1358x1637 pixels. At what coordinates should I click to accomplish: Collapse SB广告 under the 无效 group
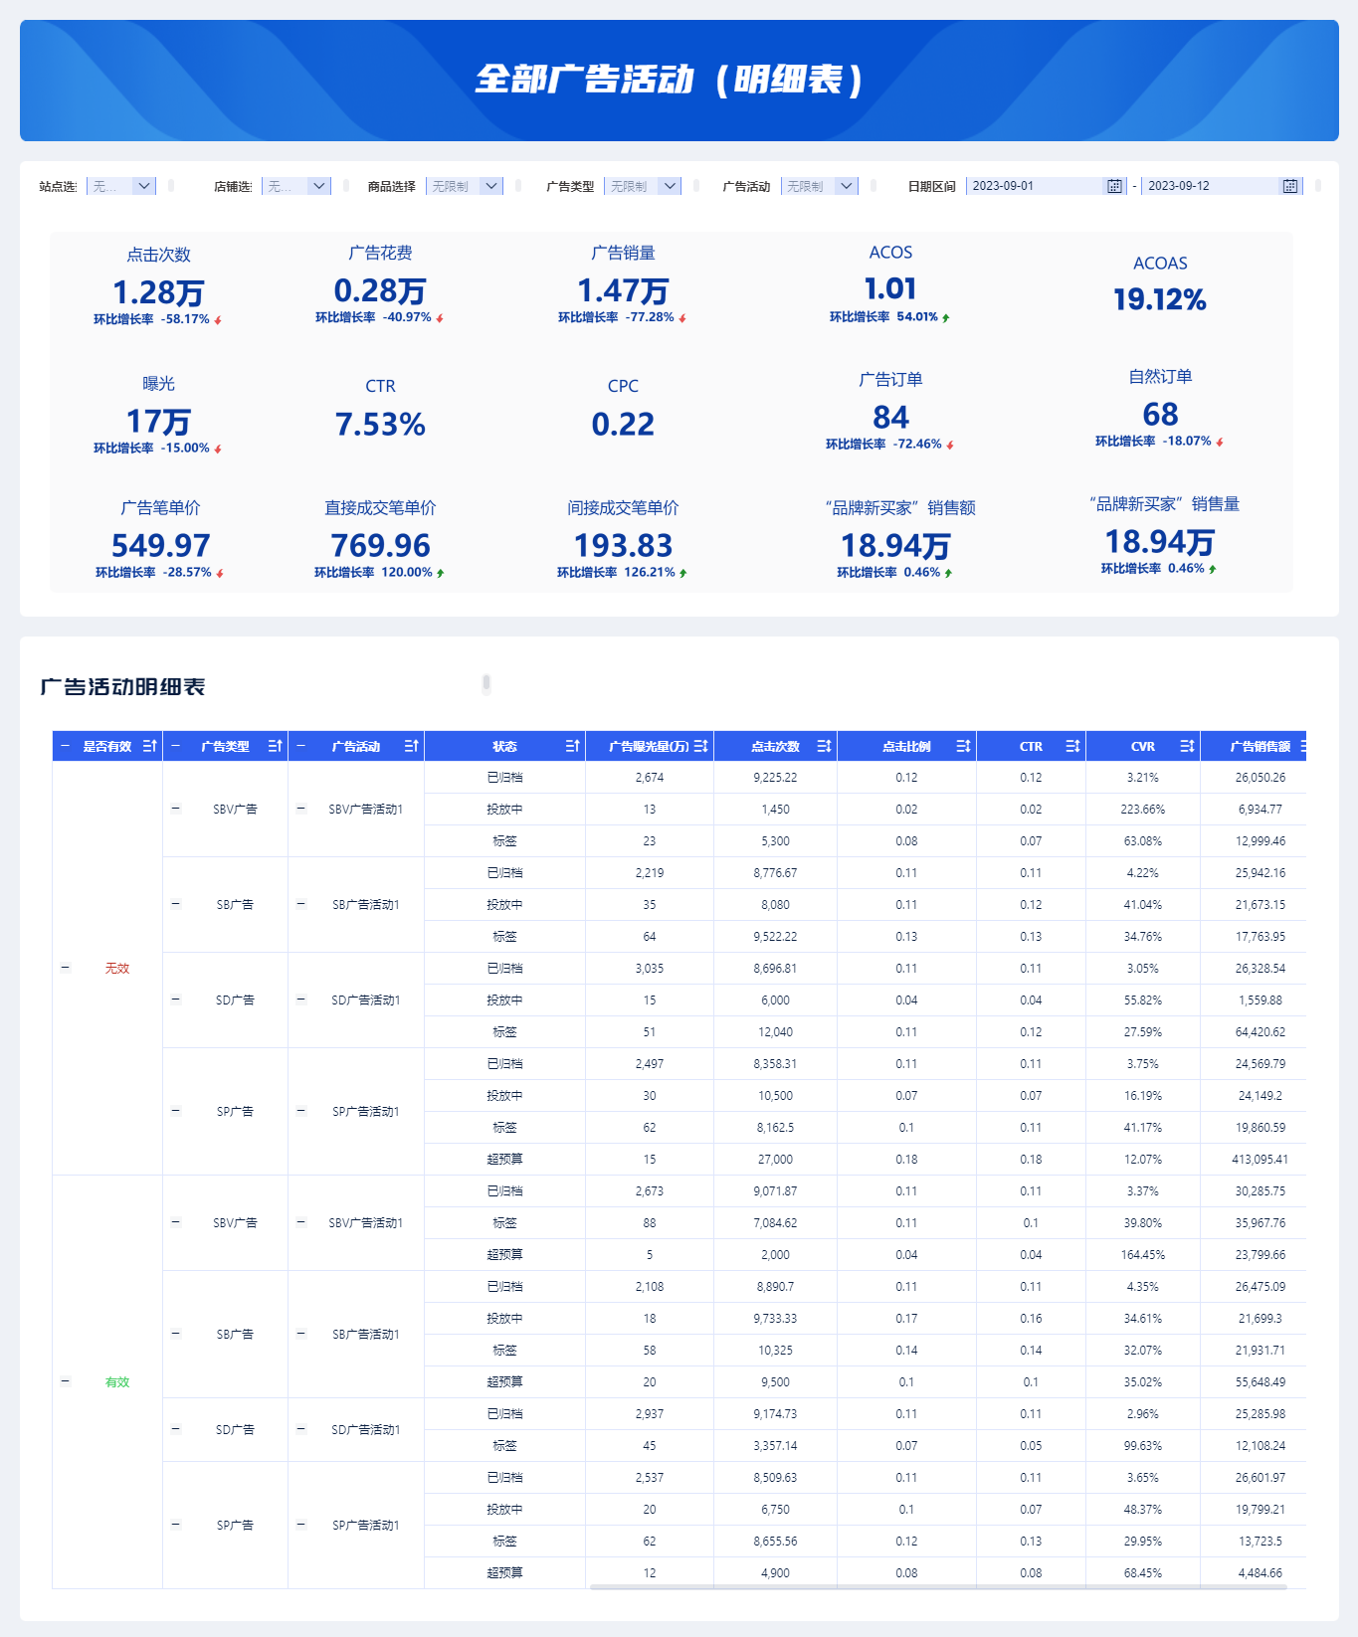(x=176, y=904)
